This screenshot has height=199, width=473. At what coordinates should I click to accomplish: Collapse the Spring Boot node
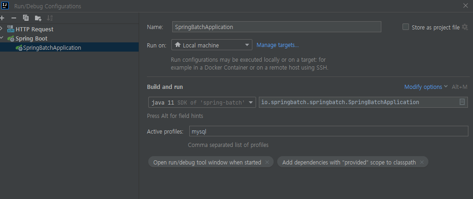point(2,38)
